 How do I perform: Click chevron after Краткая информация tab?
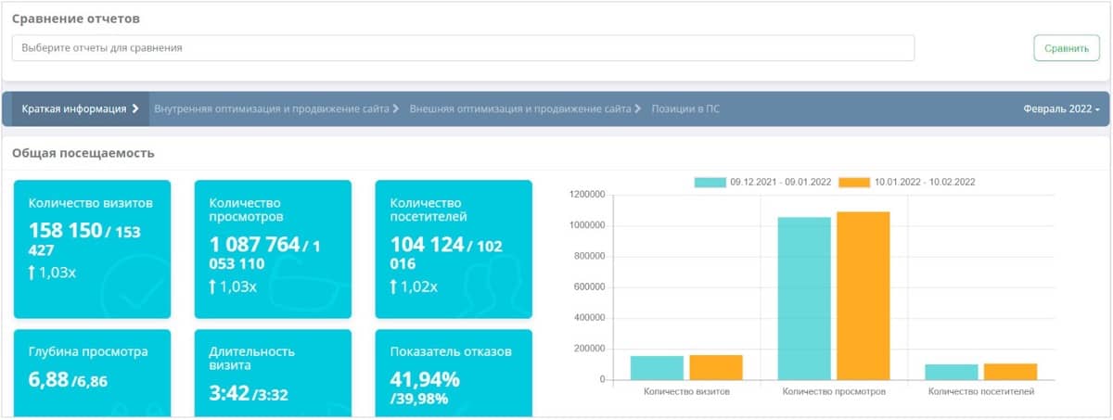click(x=135, y=108)
